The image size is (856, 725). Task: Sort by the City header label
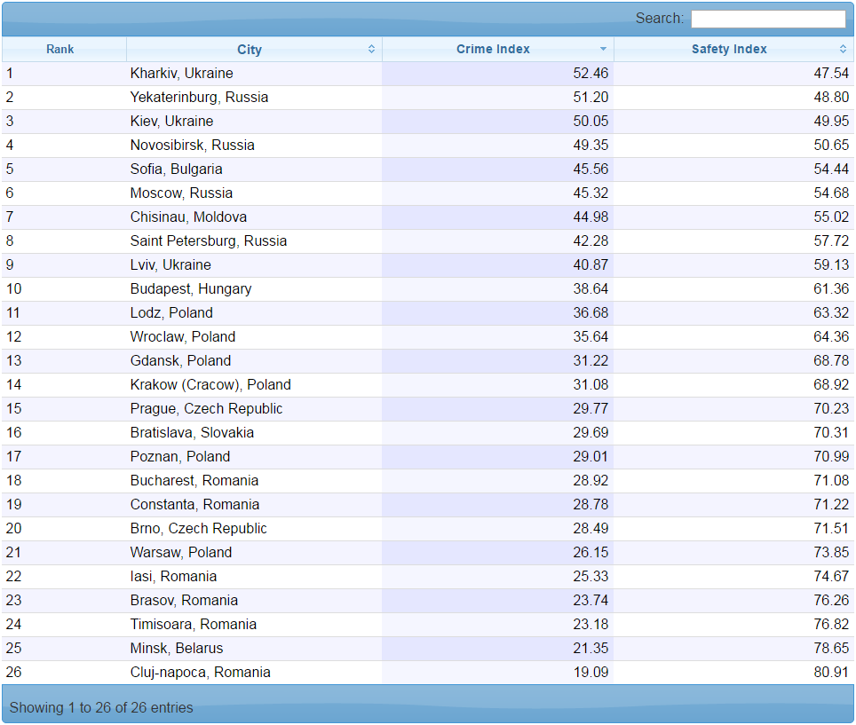(x=250, y=50)
